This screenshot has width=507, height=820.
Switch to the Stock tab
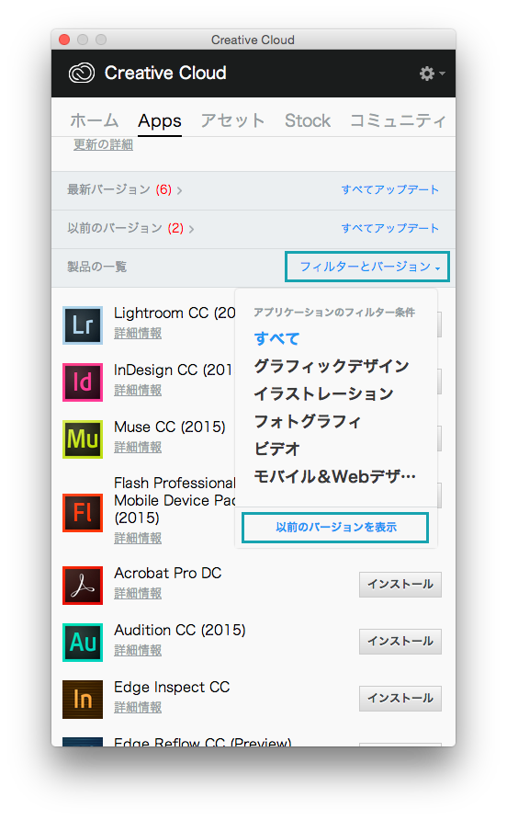click(308, 120)
